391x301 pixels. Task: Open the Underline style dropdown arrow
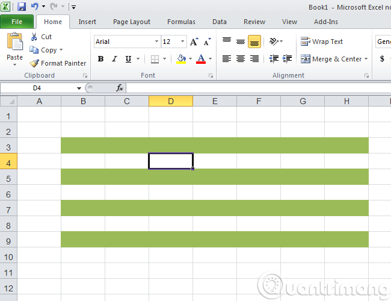(138, 59)
